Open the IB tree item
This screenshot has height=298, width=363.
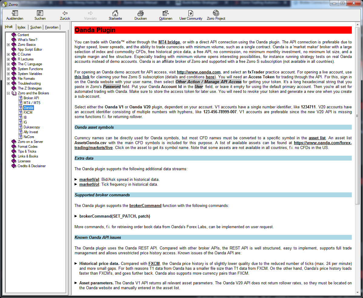tap(25, 117)
